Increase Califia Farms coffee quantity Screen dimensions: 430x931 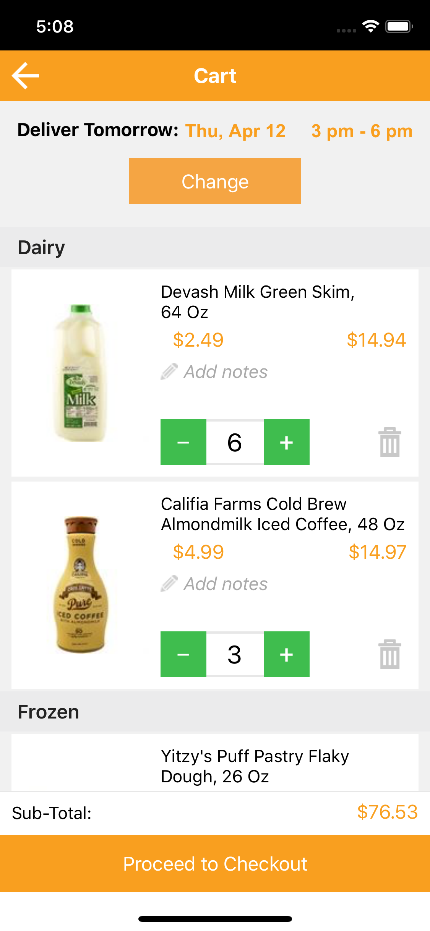click(x=287, y=654)
